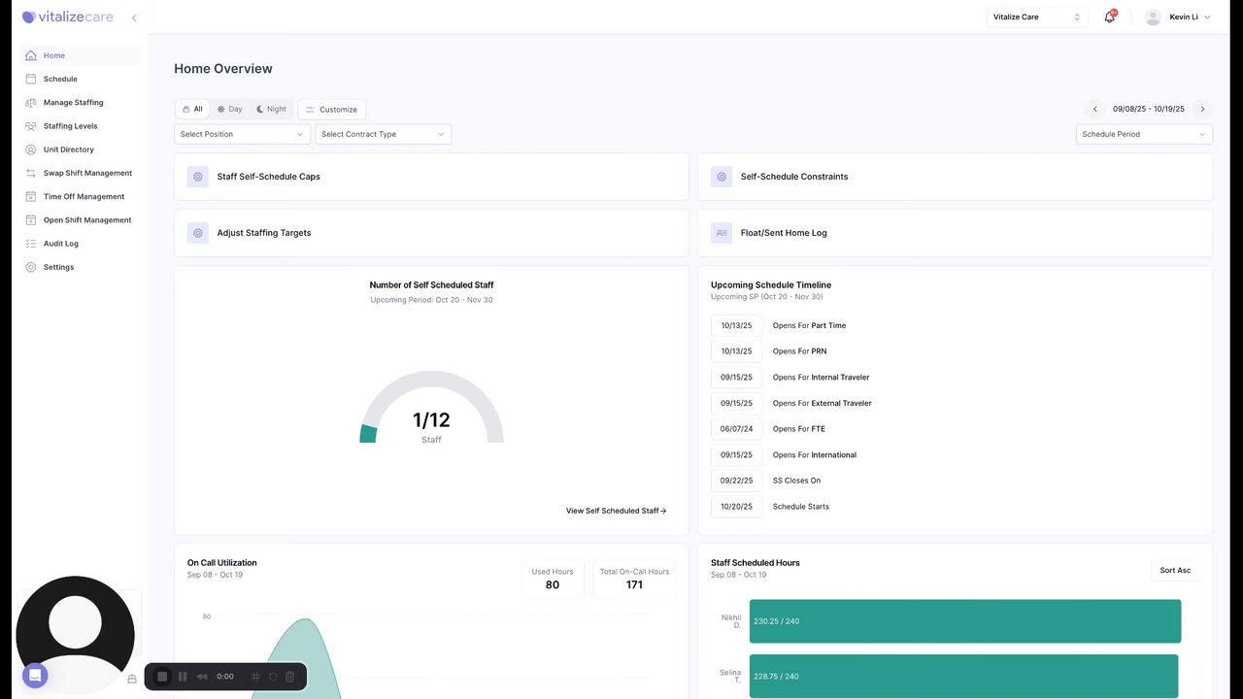Click the 06/07/24 Opens For FTE date
Viewport: 1243px width, 699px height.
(736, 429)
